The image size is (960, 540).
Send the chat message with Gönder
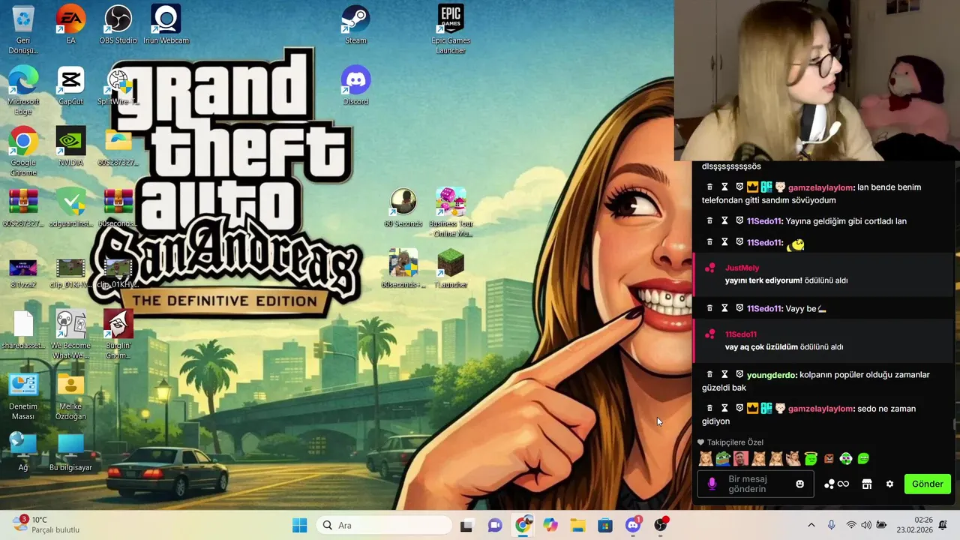tap(927, 484)
